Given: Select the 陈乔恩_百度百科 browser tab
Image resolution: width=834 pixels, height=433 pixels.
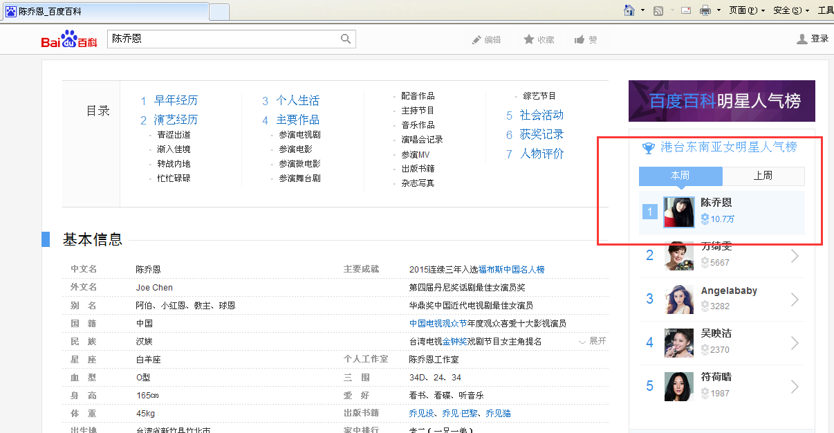Looking at the screenshot, I should pos(105,12).
